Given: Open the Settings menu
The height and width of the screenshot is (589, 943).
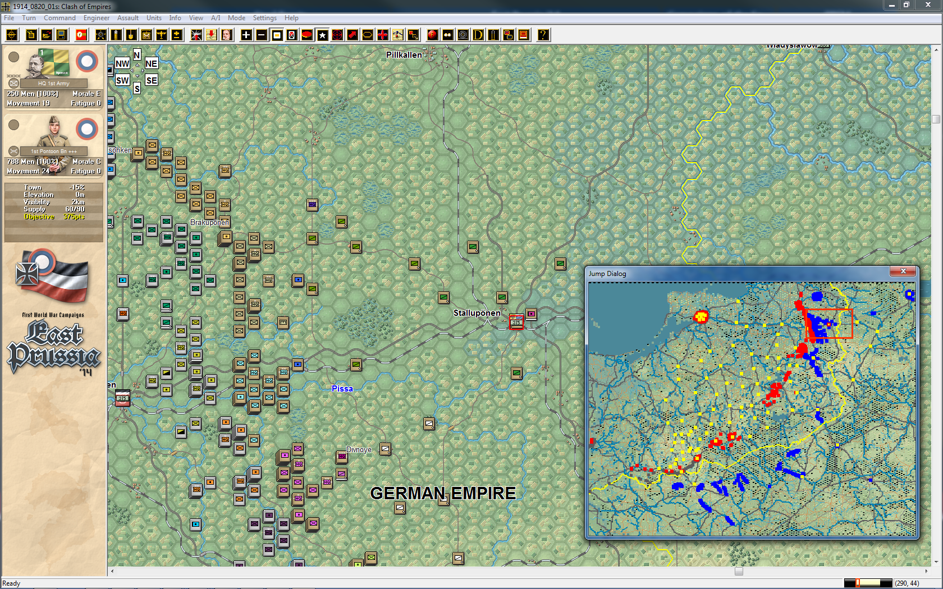Looking at the screenshot, I should [x=264, y=18].
